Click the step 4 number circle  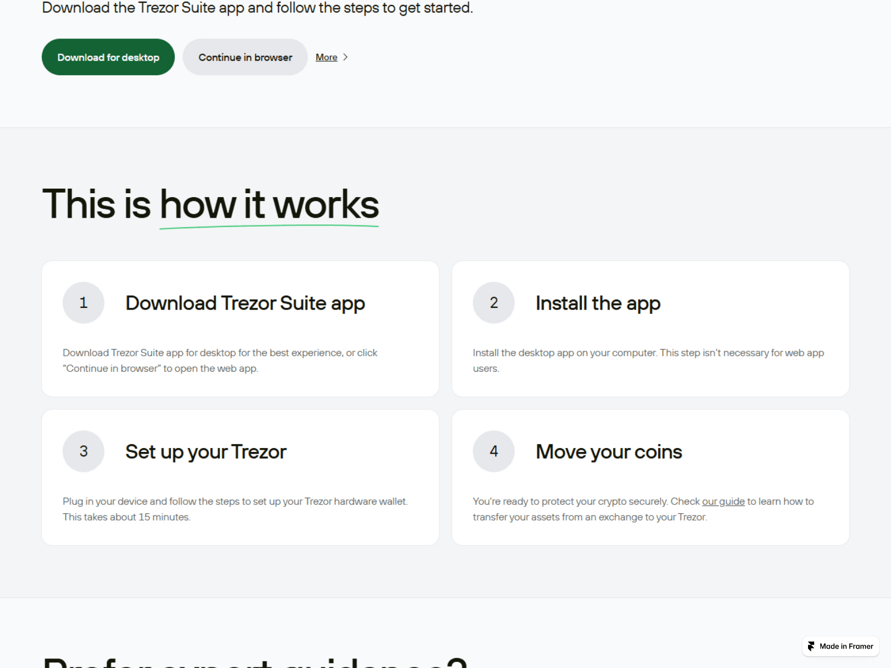click(493, 451)
